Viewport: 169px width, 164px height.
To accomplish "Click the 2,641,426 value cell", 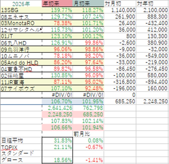I will tap(57, 108).
